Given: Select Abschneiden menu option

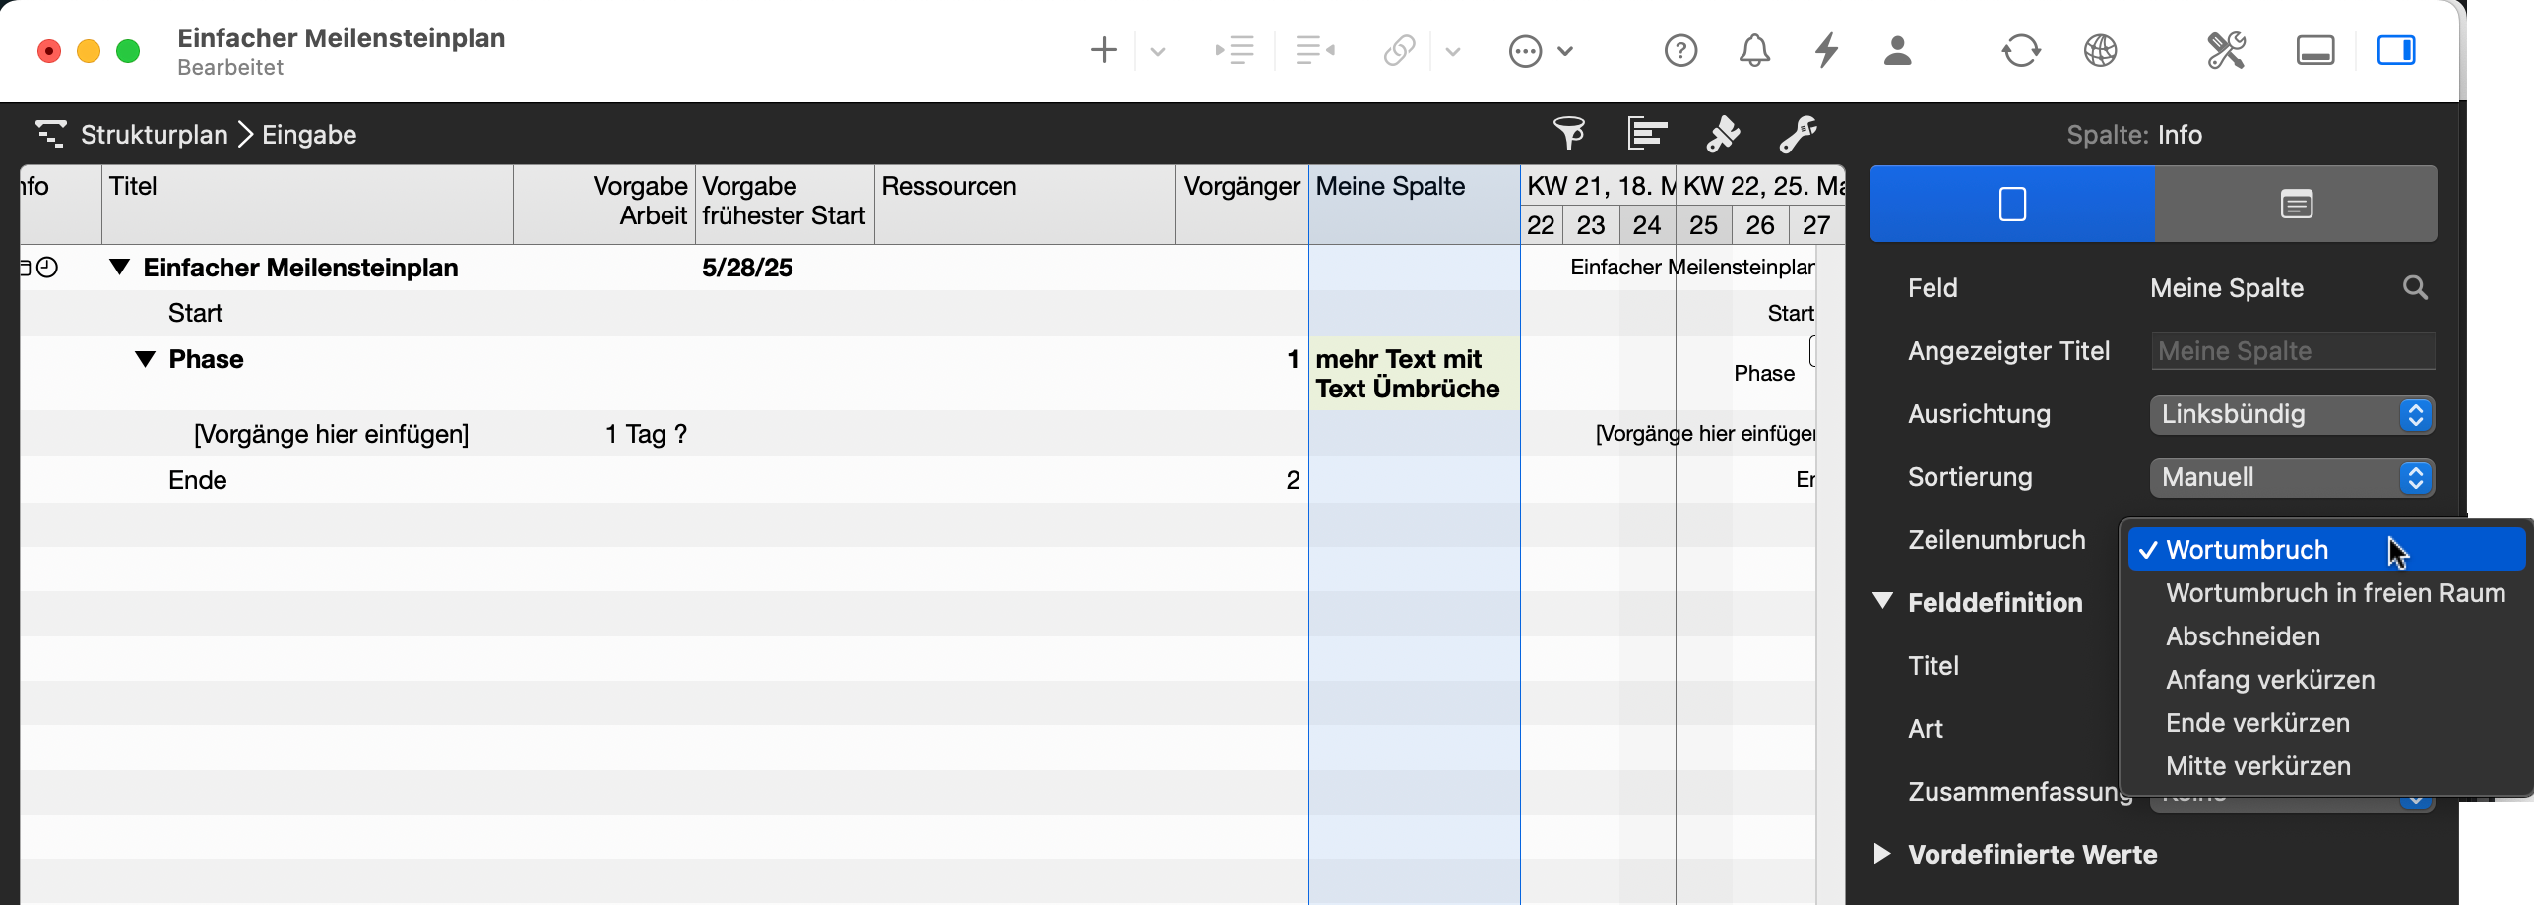Looking at the screenshot, I should (2326, 636).
